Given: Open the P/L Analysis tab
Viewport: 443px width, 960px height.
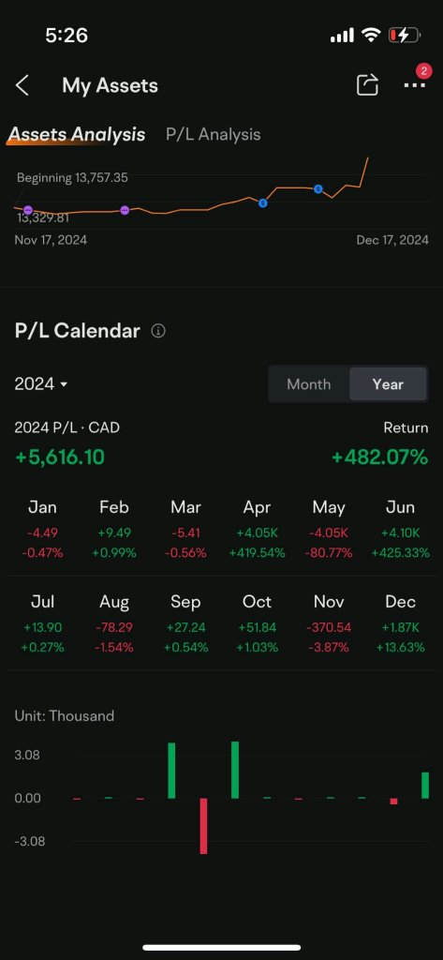Looking at the screenshot, I should pos(213,135).
